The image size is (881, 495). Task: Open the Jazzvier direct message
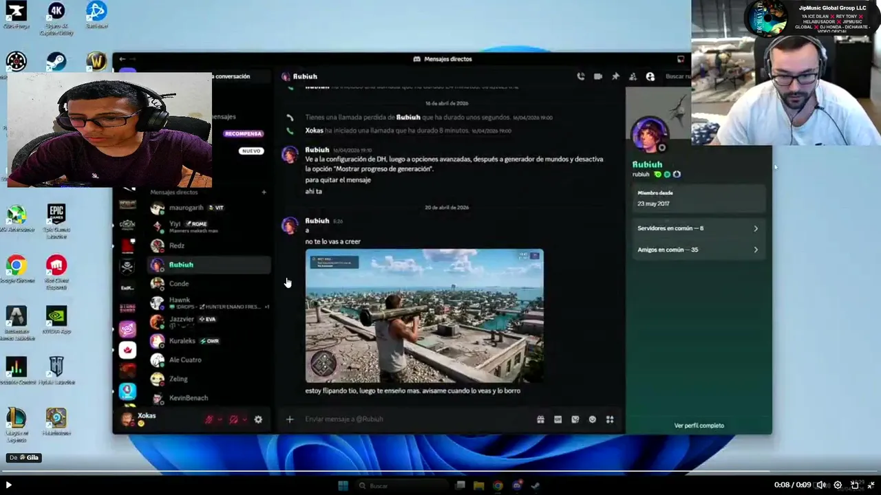click(x=209, y=321)
